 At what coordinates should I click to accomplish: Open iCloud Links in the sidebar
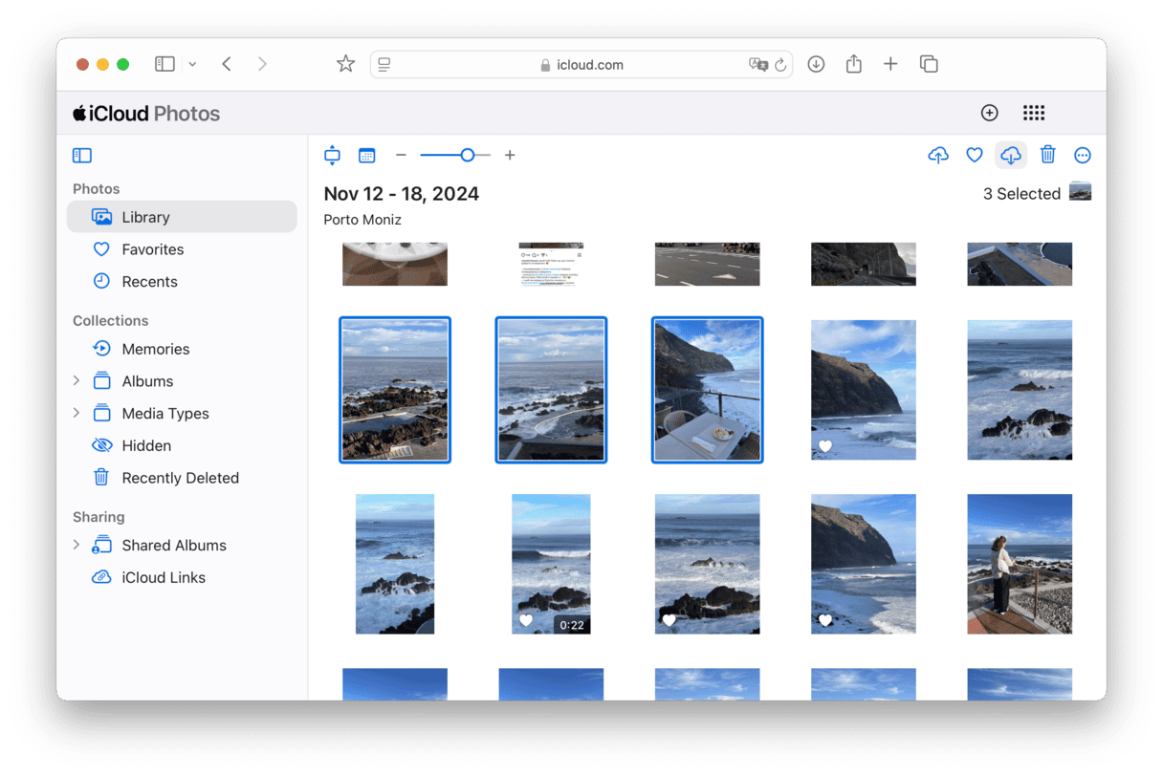[163, 578]
